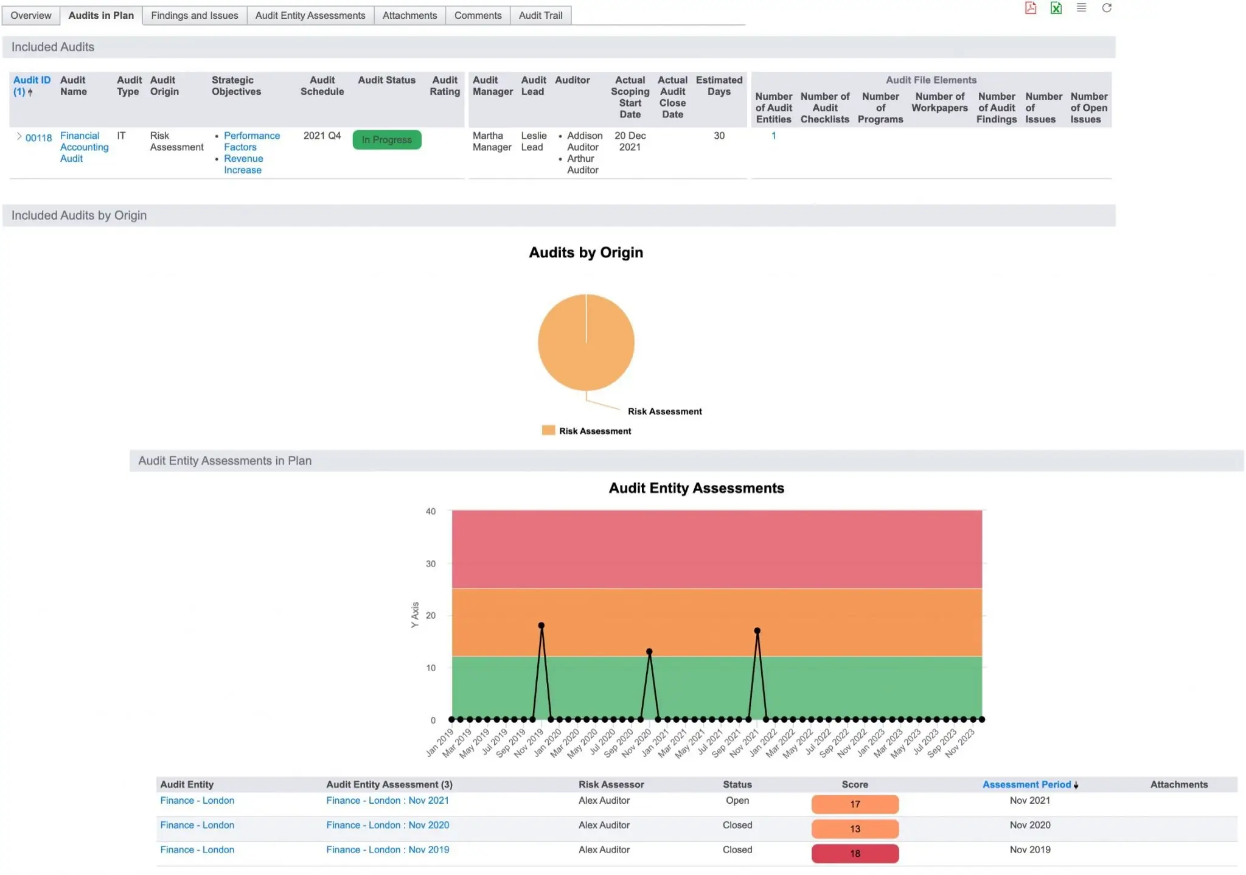Image resolution: width=1246 pixels, height=875 pixels.
Task: Click the In Progress status badge
Action: pyautogui.click(x=387, y=140)
